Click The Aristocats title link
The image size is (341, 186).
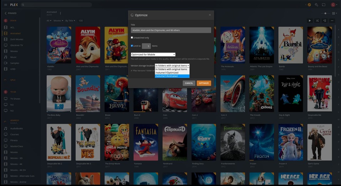click(x=227, y=66)
